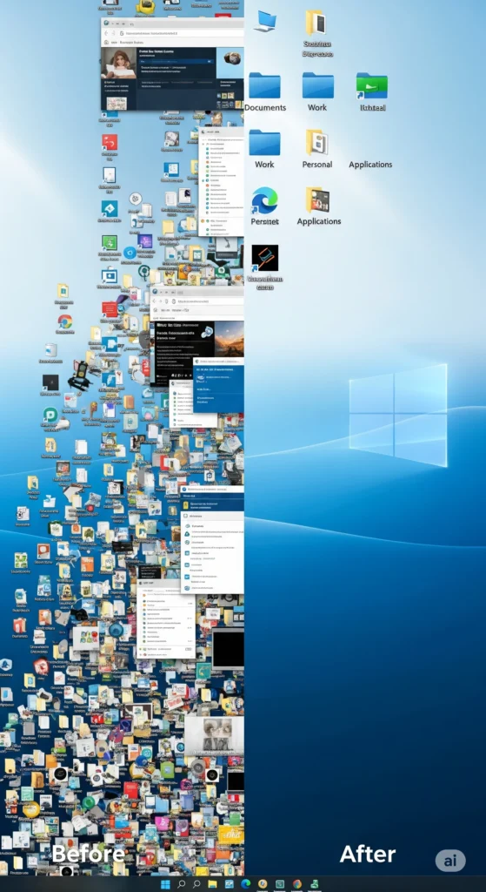Image resolution: width=486 pixels, height=892 pixels.
Task: Open File Explorer from the taskbar
Action: (213, 884)
